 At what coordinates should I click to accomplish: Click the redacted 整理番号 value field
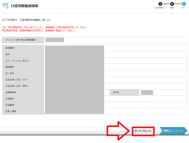(55, 40)
